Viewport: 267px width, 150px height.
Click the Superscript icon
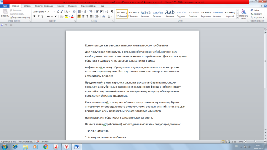[x=56, y=16]
